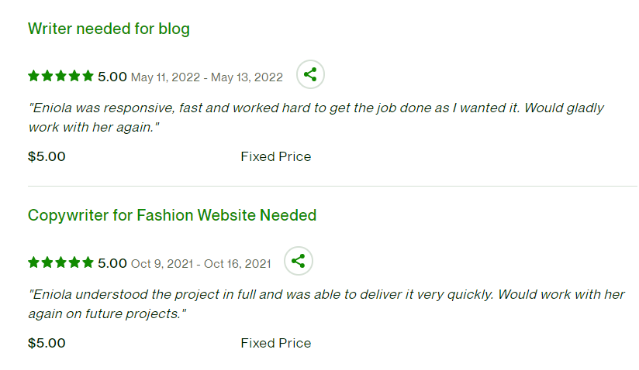Viewport: 639px width, 370px height.
Task: Click the "Eniola was responsive, fast" review text
Action: pyautogui.click(x=316, y=116)
